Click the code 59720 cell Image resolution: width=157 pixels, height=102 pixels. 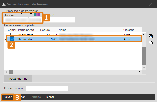pyautogui.click(x=53, y=39)
